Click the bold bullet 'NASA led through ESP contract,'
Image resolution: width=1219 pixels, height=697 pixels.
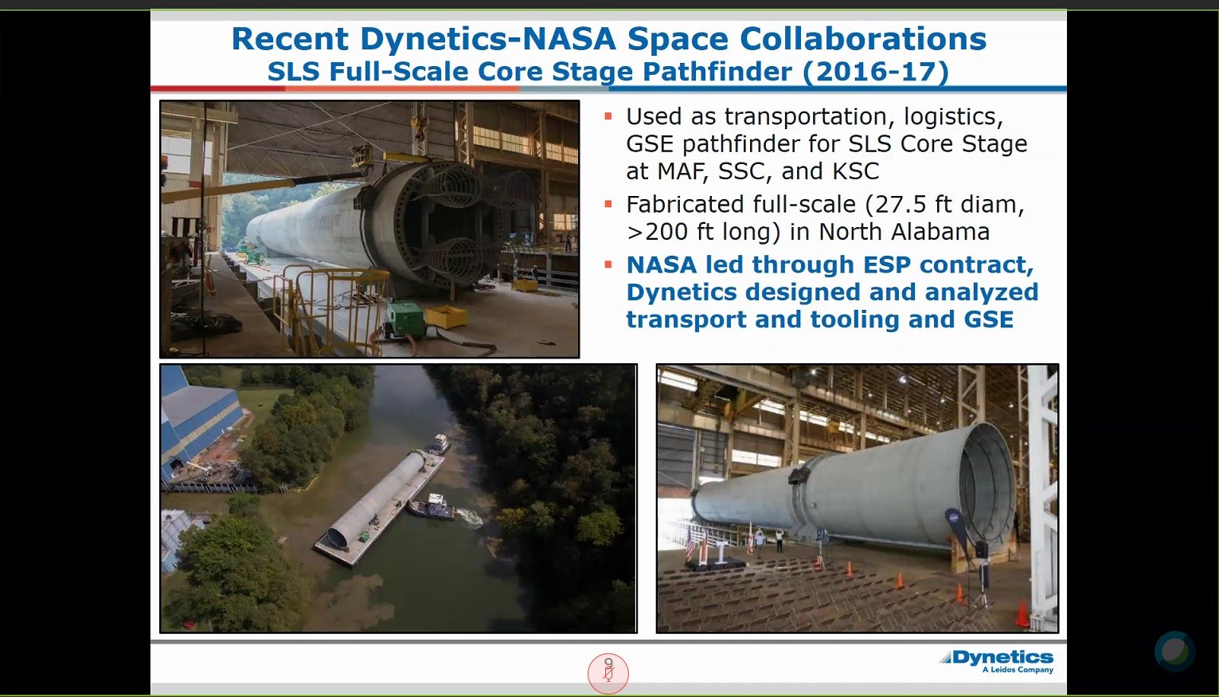(830, 264)
